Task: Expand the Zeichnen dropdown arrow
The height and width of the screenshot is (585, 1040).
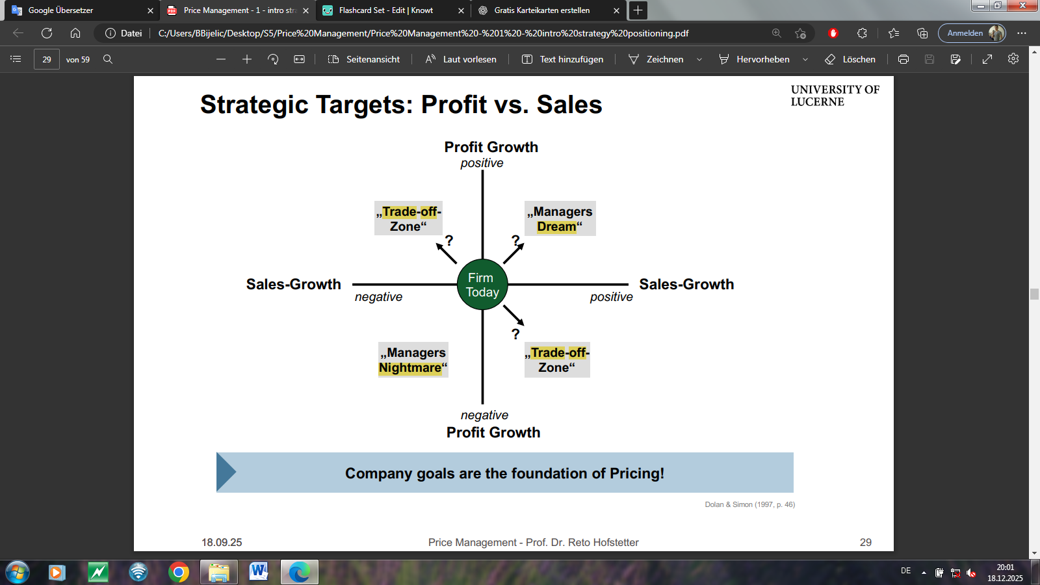Action: point(699,59)
